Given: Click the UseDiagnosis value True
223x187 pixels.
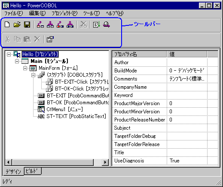Looking at the screenshot, I should pyautogui.click(x=174, y=161).
